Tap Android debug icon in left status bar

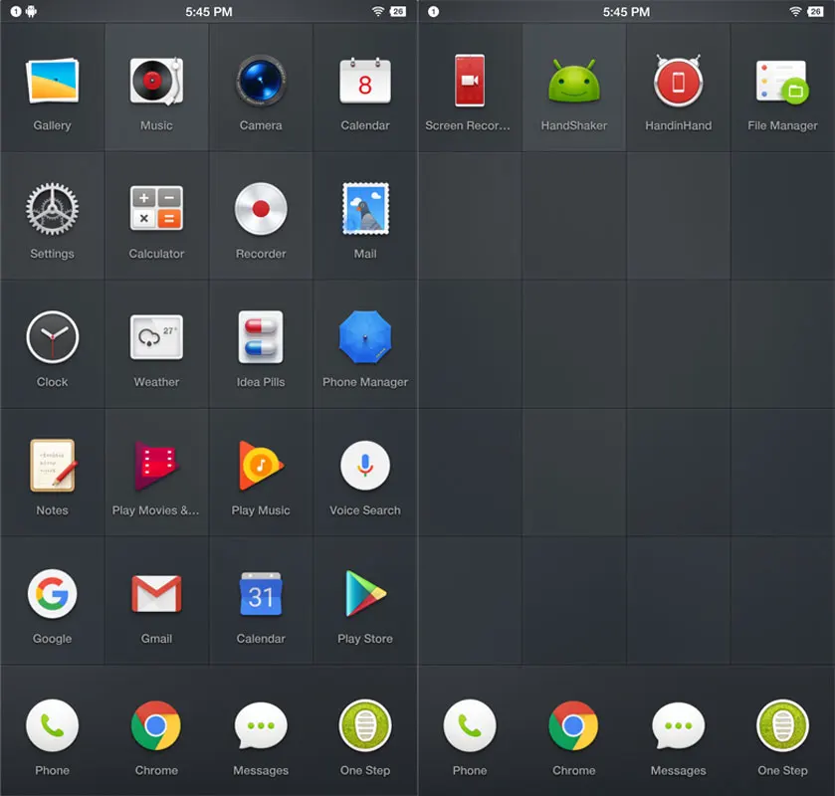tap(32, 11)
